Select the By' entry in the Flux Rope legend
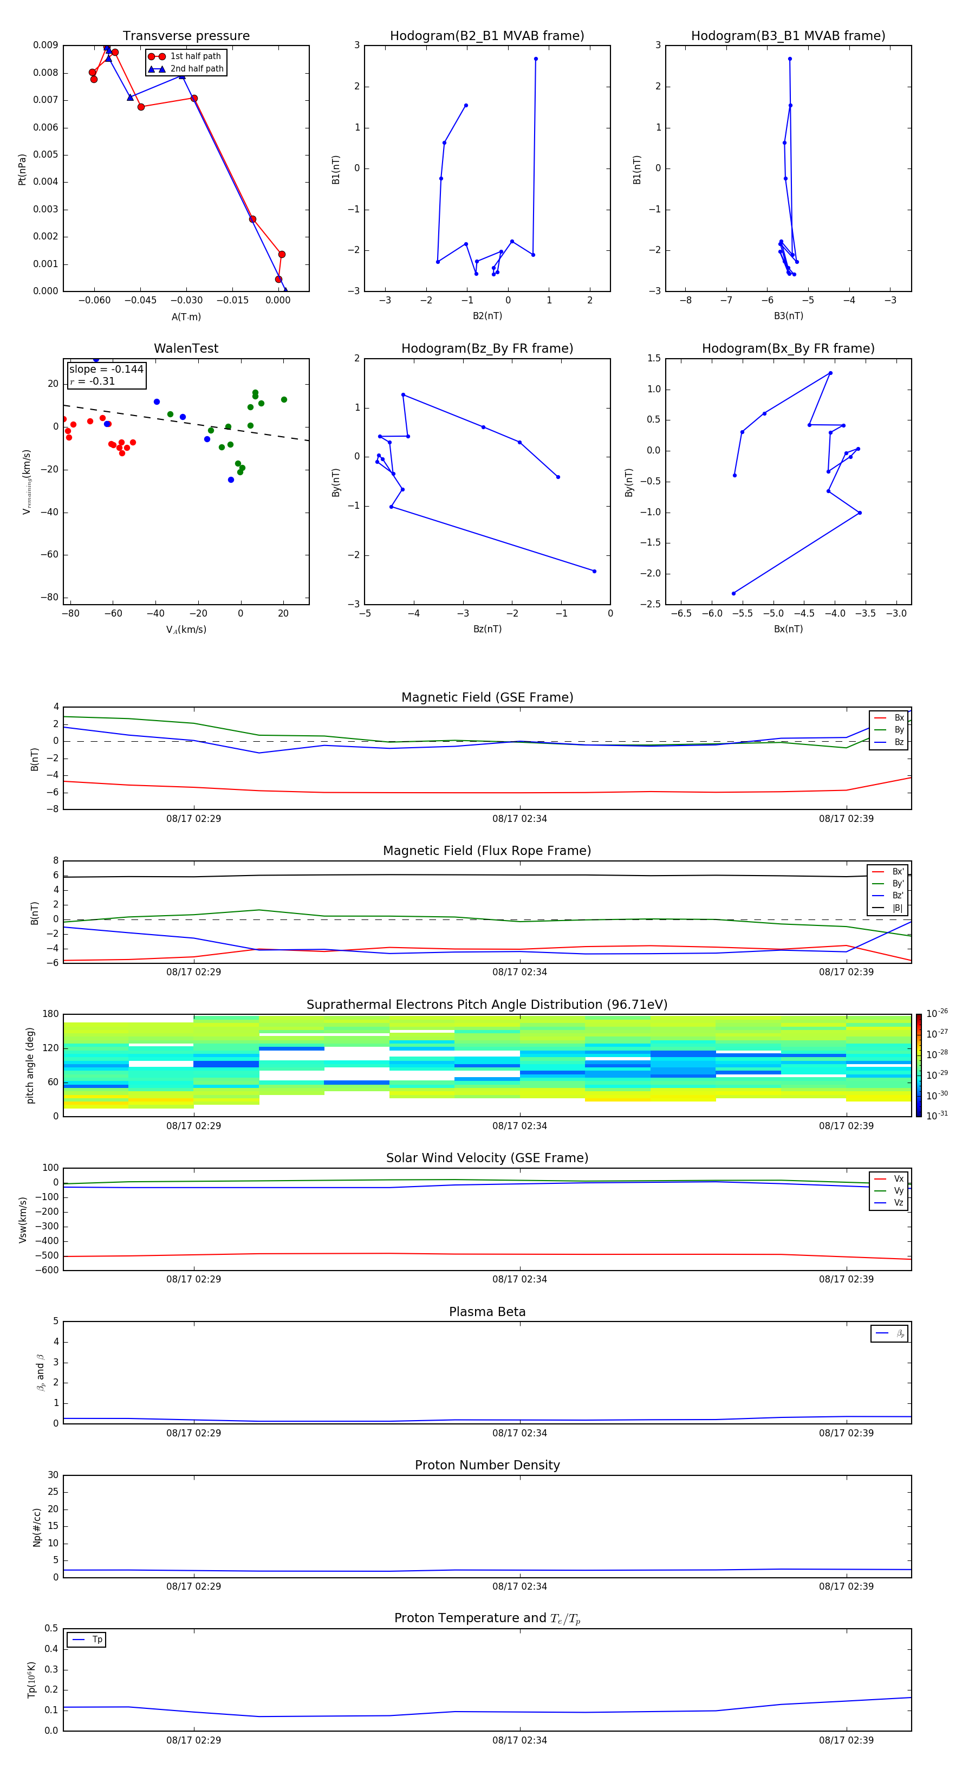 coord(888,884)
